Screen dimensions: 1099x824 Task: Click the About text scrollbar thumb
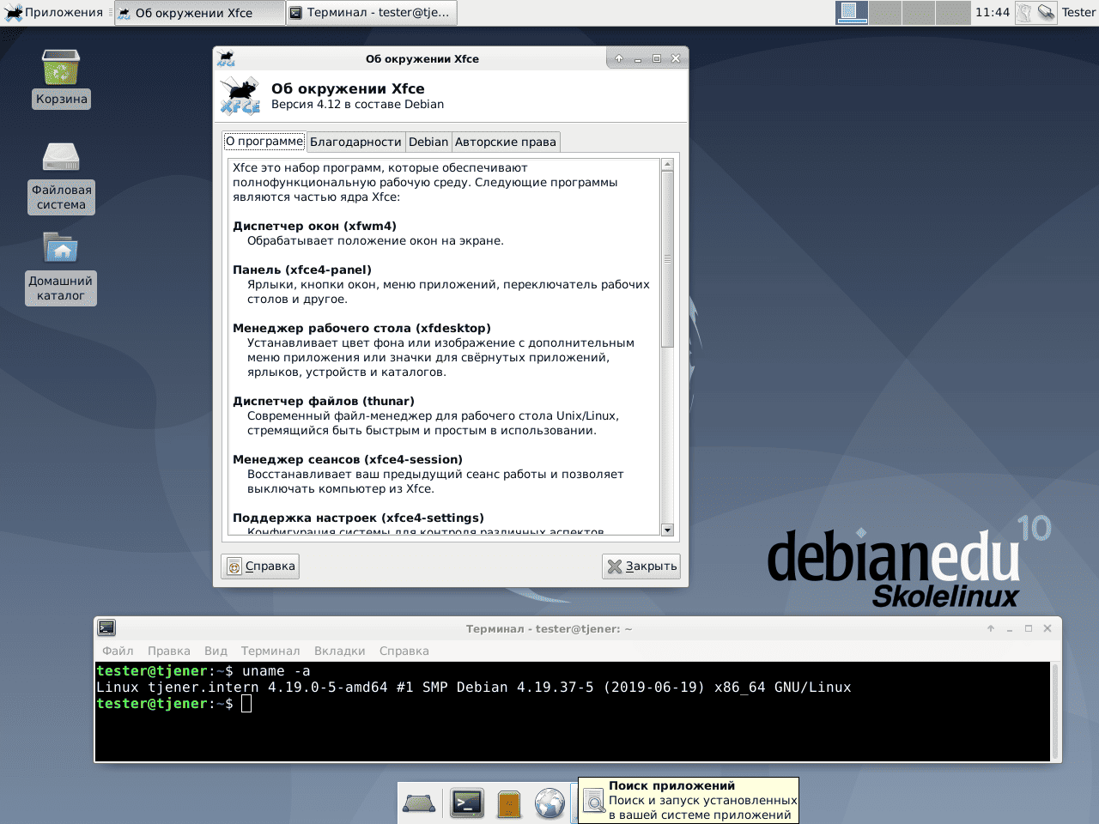coord(668,259)
